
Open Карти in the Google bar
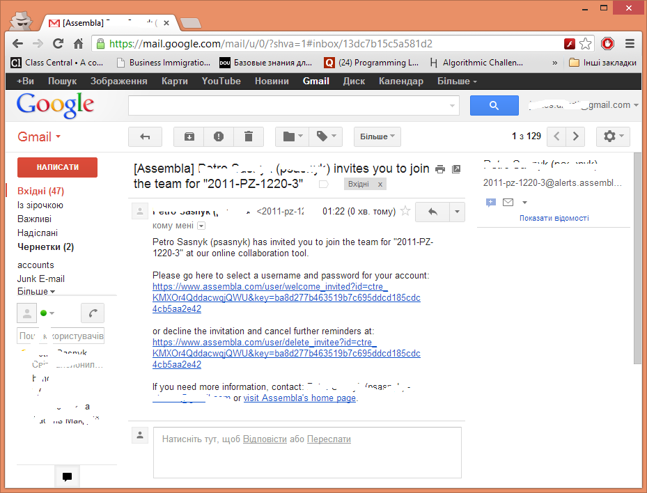[175, 81]
